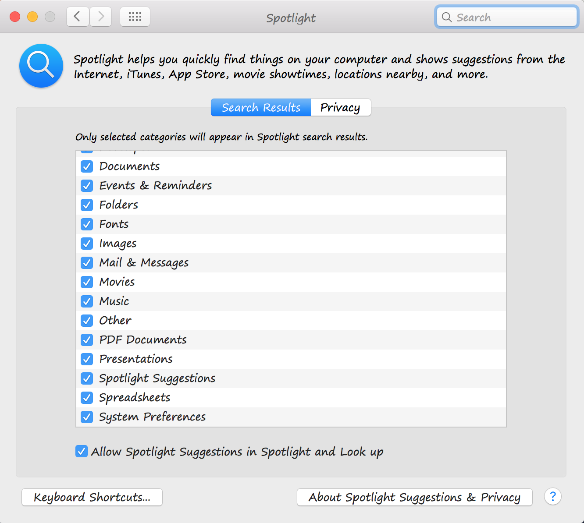Uncheck Spotlight Suggestions in the list
The image size is (584, 523).
point(87,378)
